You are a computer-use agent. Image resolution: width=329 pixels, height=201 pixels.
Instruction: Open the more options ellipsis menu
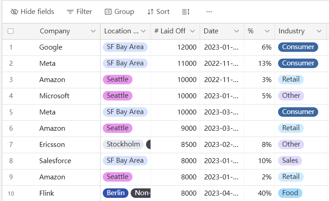pyautogui.click(x=209, y=12)
